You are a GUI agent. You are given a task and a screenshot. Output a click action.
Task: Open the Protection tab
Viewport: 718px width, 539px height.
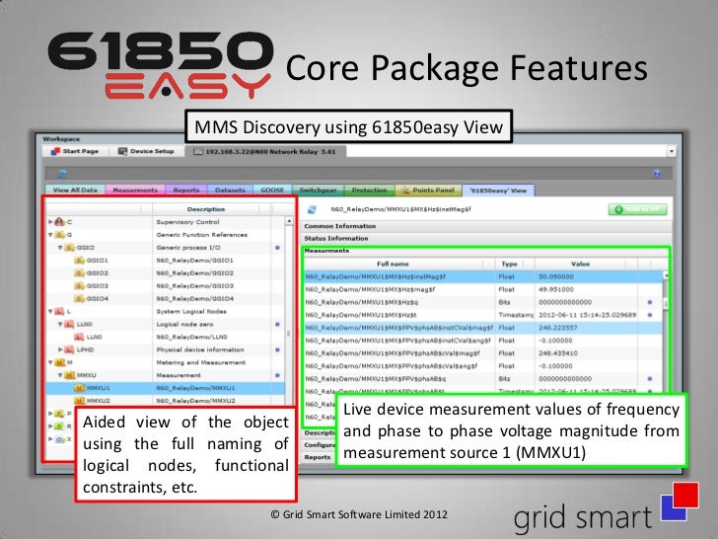click(369, 190)
